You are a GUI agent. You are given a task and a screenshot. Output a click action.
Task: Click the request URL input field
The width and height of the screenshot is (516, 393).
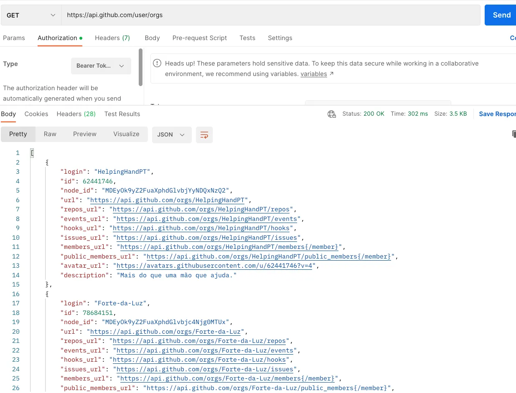271,15
